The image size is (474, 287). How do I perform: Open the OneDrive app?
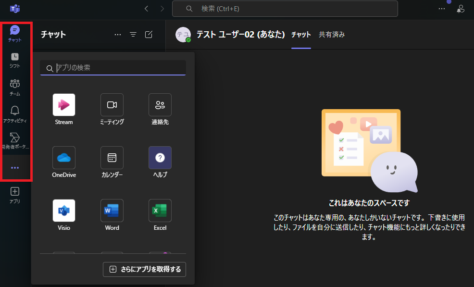click(x=64, y=162)
